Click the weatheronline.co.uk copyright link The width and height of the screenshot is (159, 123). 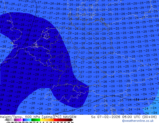[x=138, y=121]
